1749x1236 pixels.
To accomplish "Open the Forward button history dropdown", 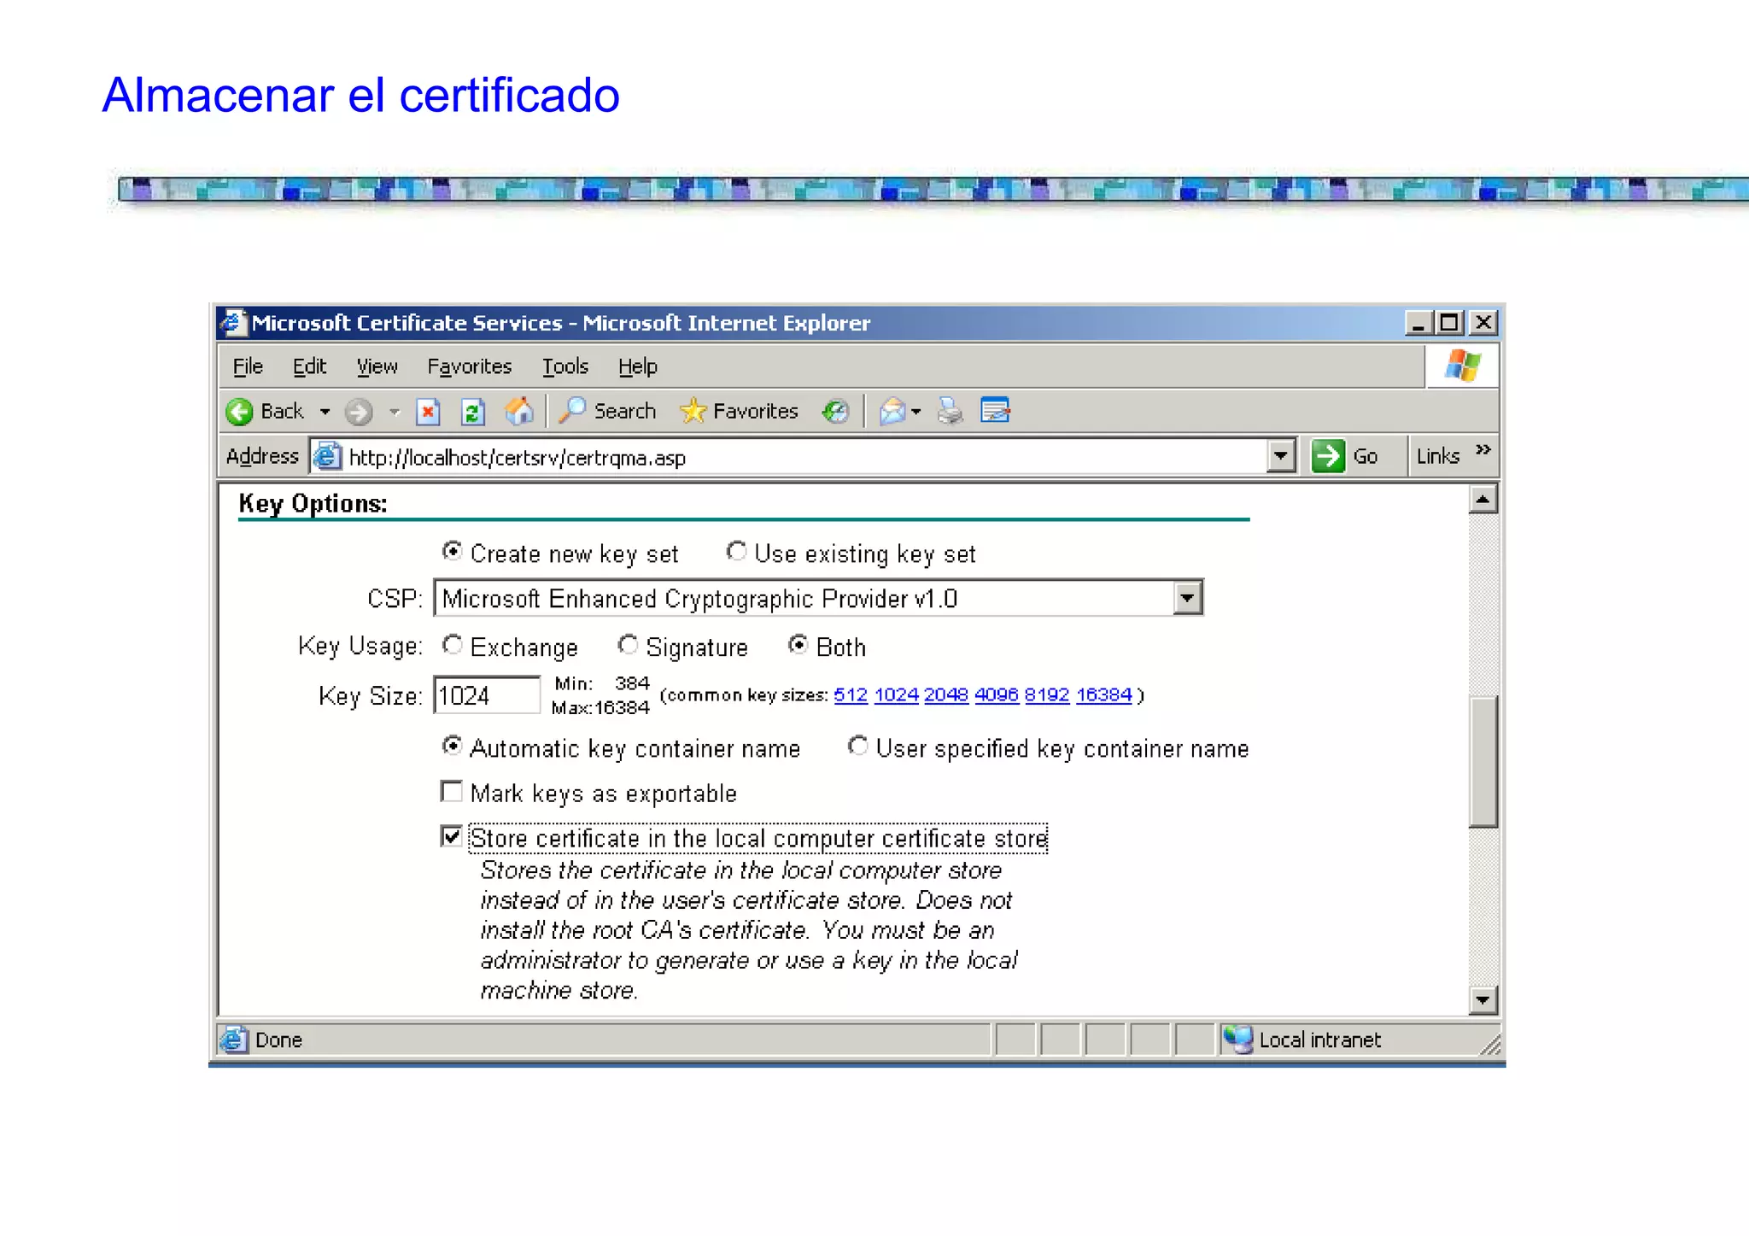I will pyautogui.click(x=394, y=413).
